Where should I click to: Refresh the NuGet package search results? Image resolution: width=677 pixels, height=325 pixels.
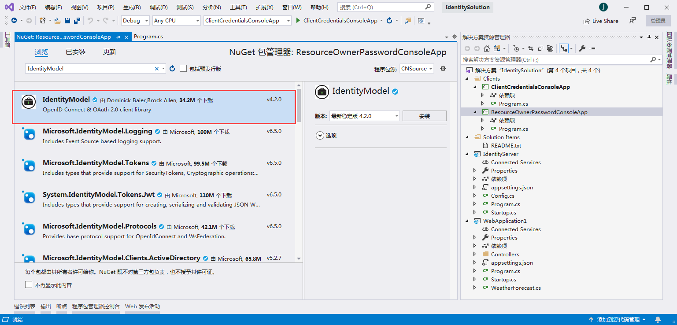click(x=172, y=68)
